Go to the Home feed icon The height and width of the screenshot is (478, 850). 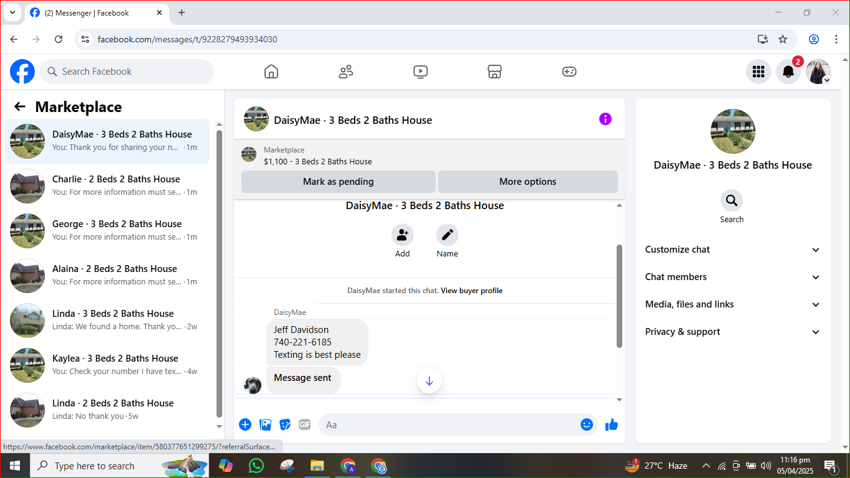271,72
